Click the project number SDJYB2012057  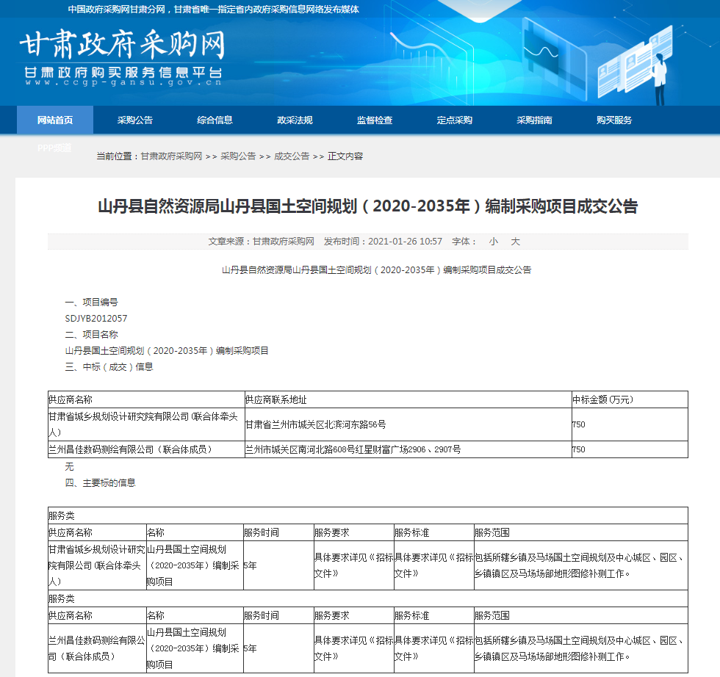(96, 319)
